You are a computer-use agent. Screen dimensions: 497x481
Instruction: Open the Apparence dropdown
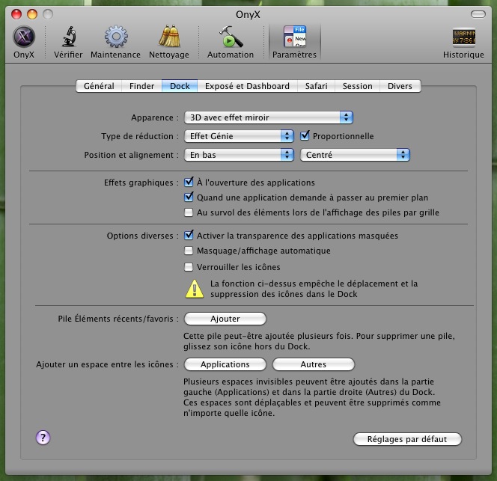pyautogui.click(x=269, y=117)
